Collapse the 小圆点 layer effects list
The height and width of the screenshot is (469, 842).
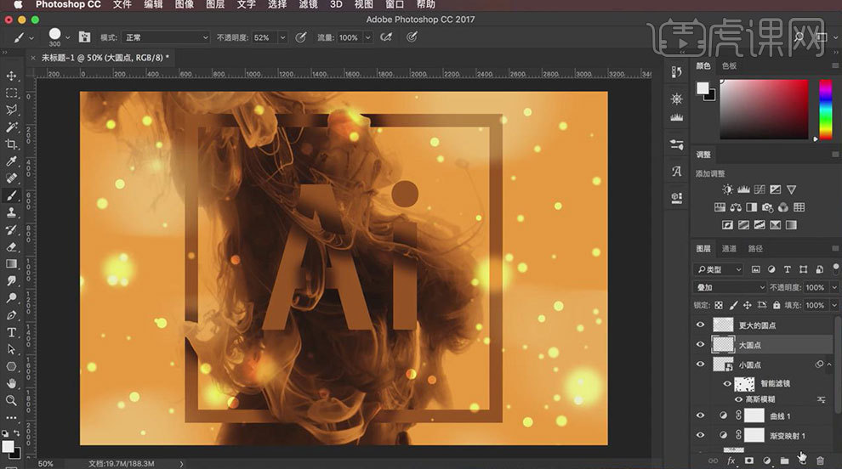pyautogui.click(x=829, y=364)
